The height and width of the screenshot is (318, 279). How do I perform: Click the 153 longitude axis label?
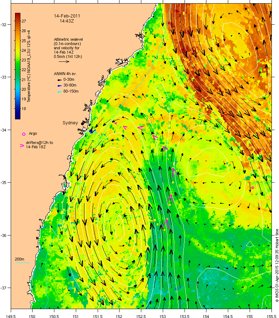(x=163, y=316)
